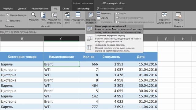Viewport: 196px width, 110px height.
Task: Open Закрепить области dropdown
Action: click(x=91, y=18)
